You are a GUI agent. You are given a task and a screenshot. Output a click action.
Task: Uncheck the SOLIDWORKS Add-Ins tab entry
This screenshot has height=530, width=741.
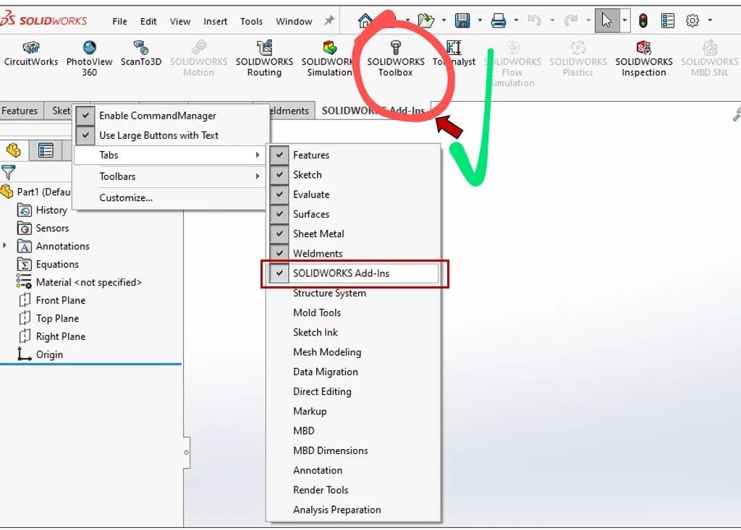(x=279, y=273)
